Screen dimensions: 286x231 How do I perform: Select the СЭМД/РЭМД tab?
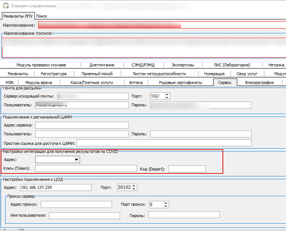143,65
